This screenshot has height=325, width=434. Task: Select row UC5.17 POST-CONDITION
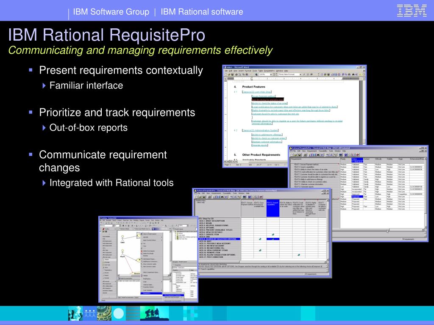[219, 257]
